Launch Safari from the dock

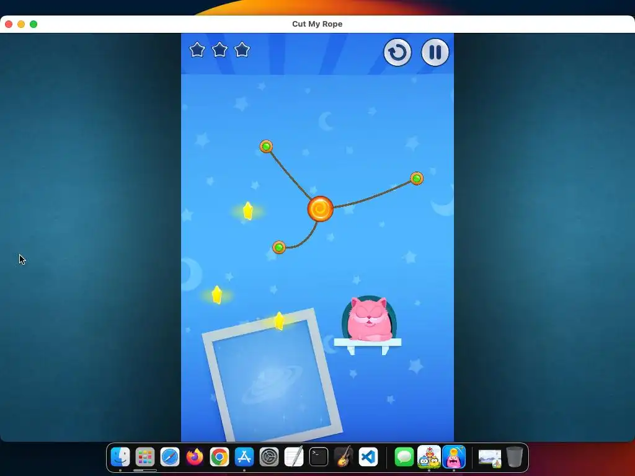pos(170,457)
